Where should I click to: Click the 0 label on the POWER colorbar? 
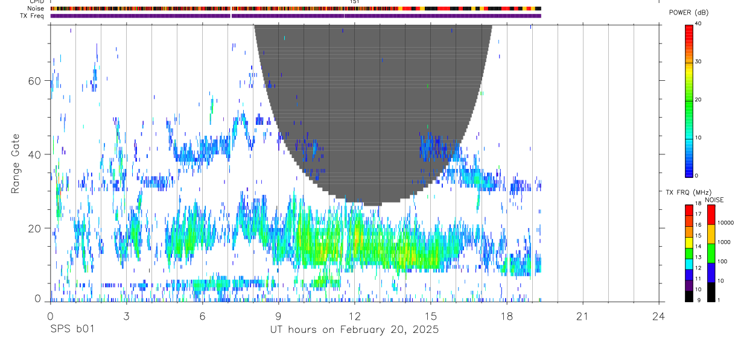(696, 176)
